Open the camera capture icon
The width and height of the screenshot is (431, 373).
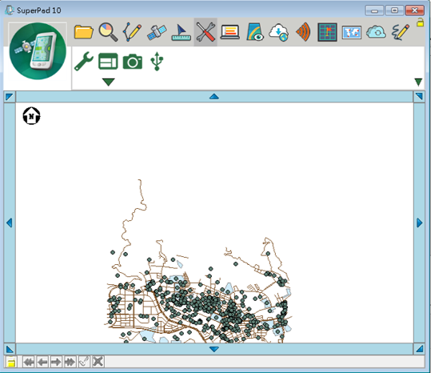tap(133, 62)
